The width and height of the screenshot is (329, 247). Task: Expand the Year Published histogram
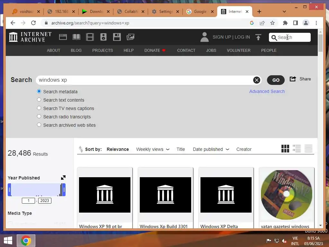63,178
